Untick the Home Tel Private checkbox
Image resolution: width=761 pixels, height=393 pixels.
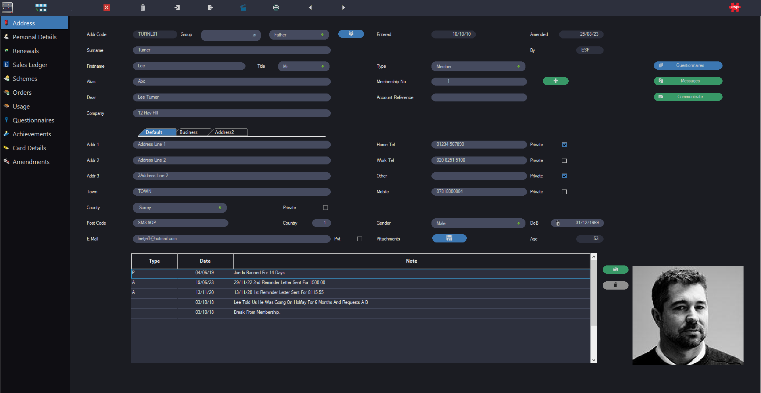point(564,145)
